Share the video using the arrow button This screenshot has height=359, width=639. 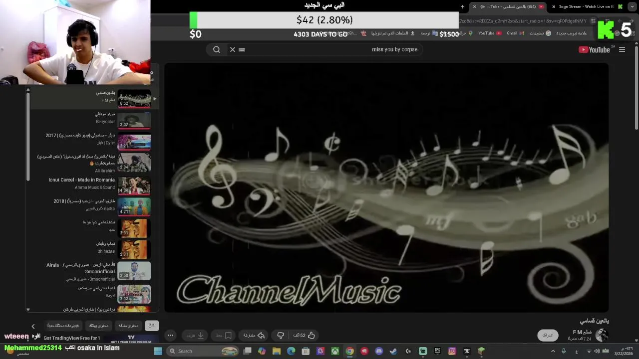tap(254, 336)
